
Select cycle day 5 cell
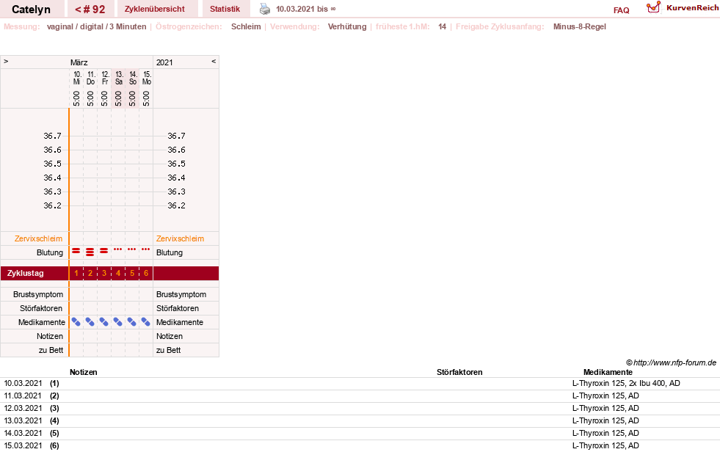click(132, 273)
